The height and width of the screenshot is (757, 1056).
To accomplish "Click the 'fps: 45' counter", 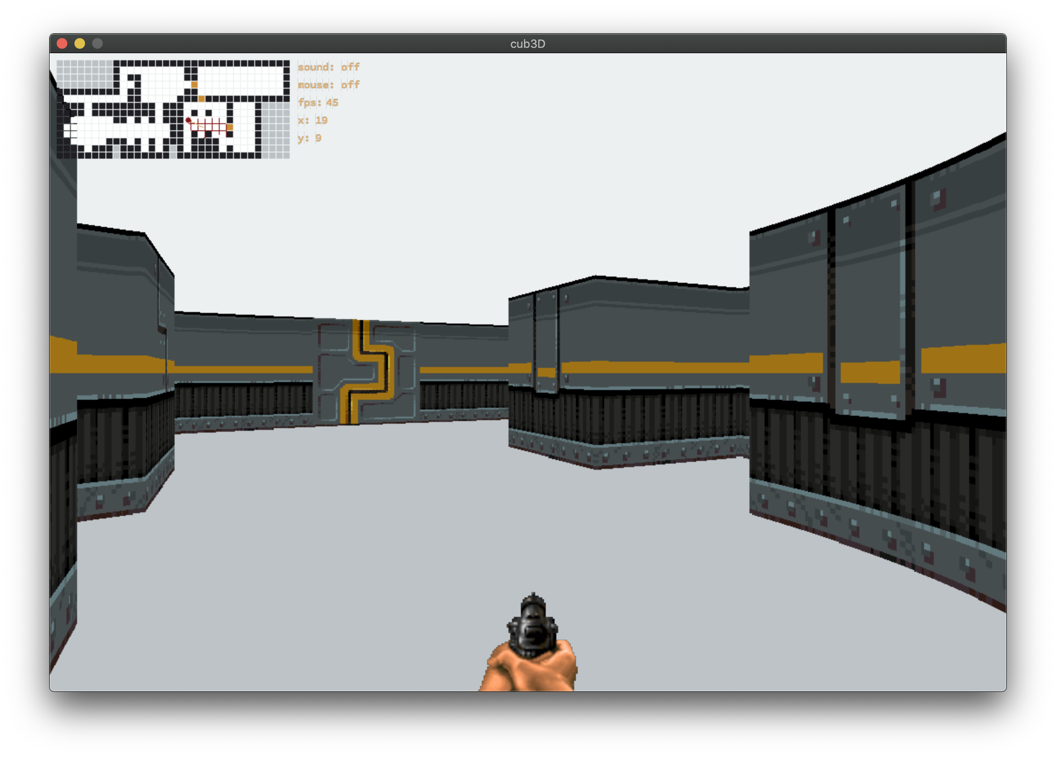I will (x=318, y=102).
